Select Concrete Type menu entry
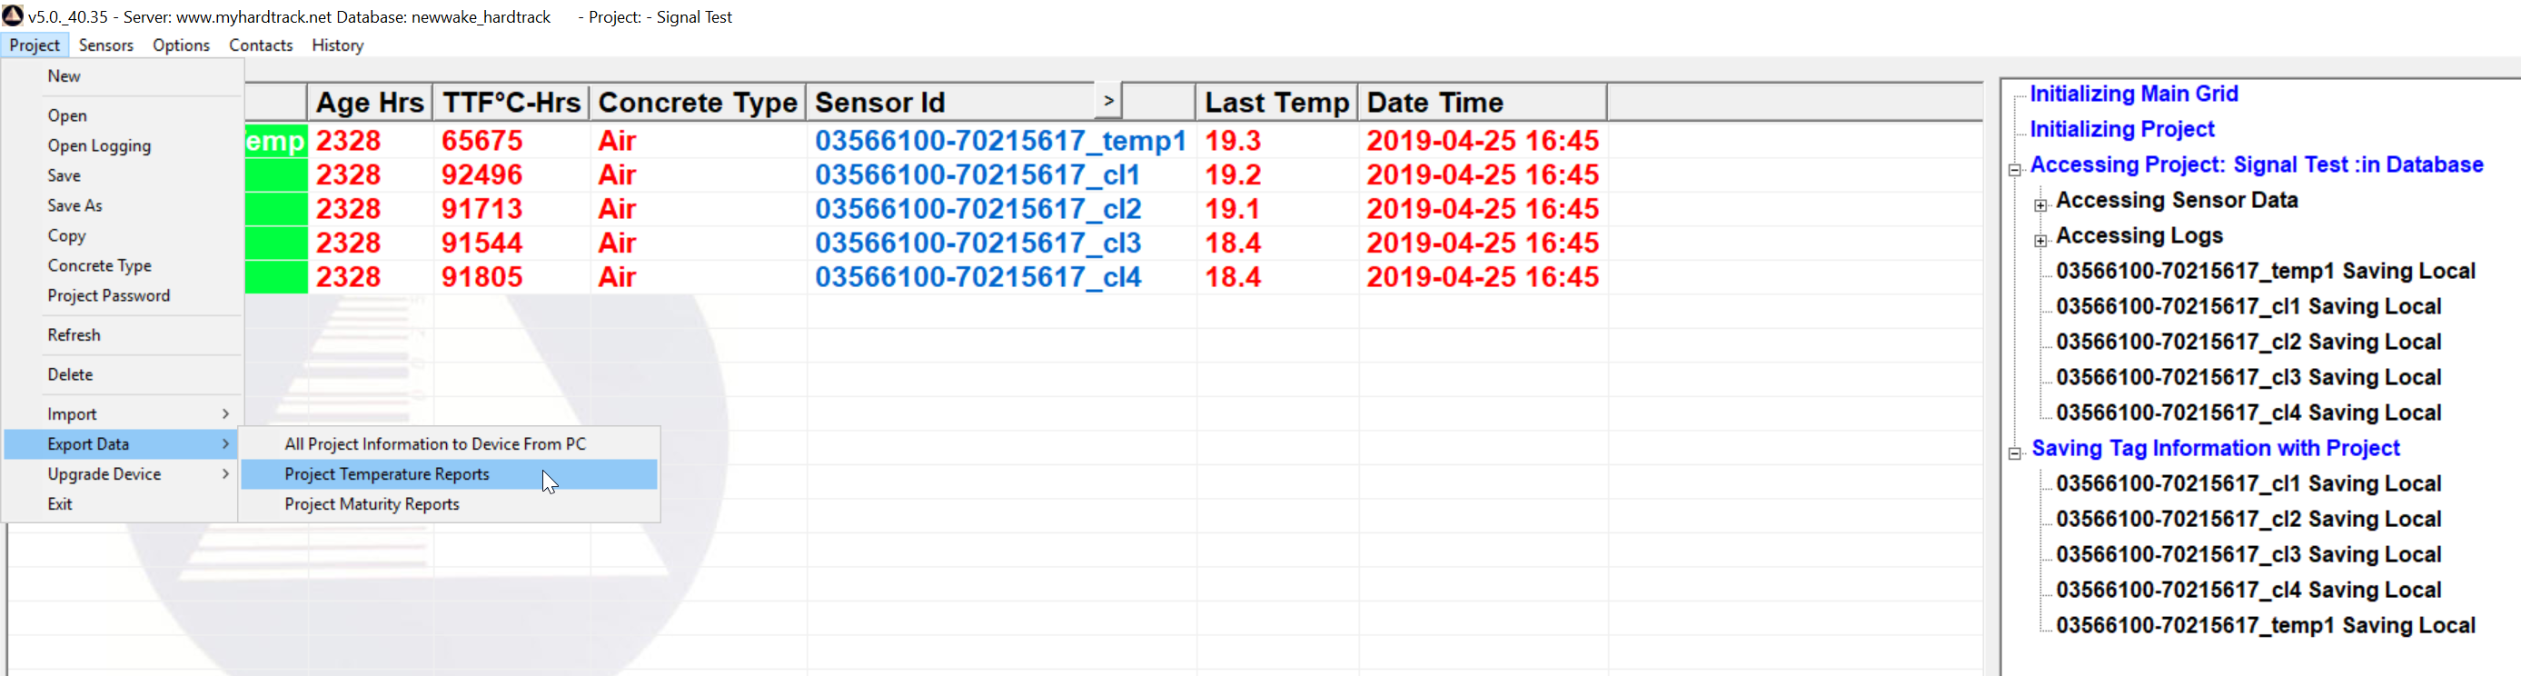This screenshot has width=2521, height=676. (x=123, y=266)
